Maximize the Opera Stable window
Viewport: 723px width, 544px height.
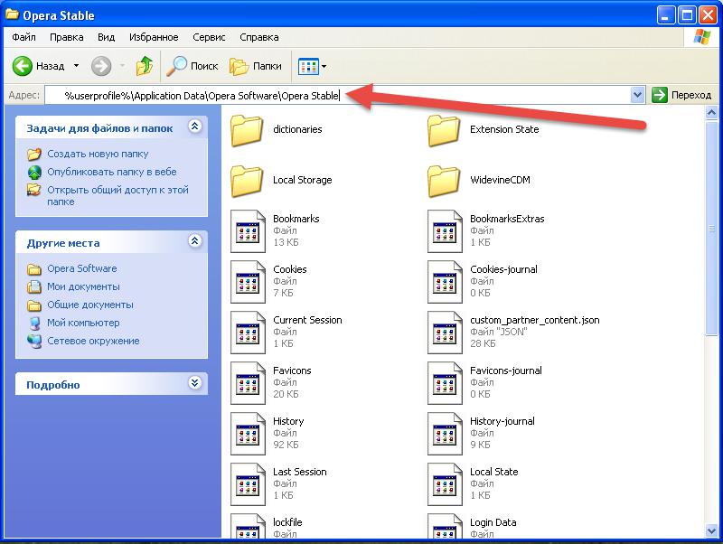click(687, 15)
